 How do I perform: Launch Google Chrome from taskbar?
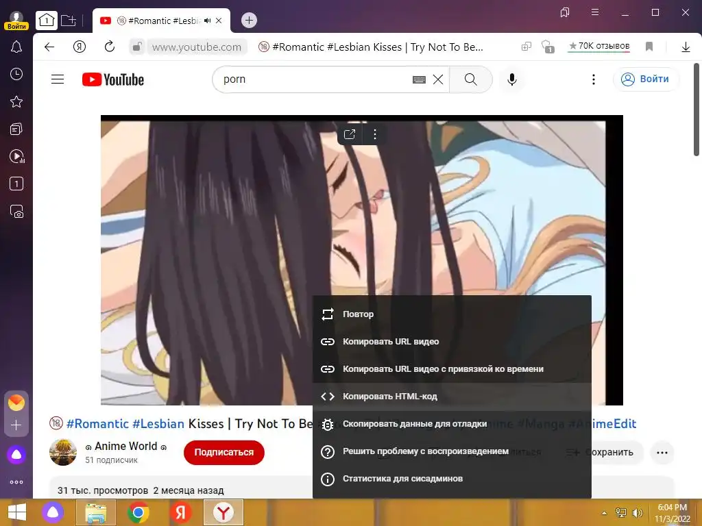point(138,512)
